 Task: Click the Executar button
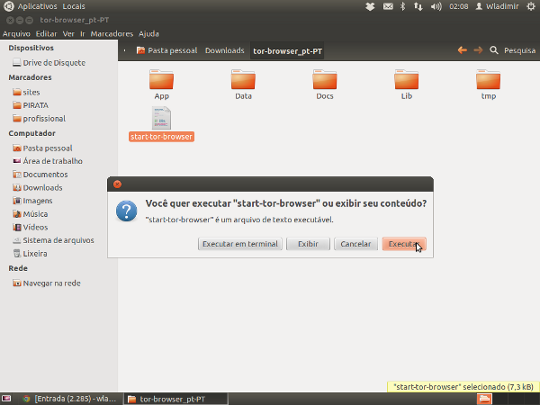404,244
